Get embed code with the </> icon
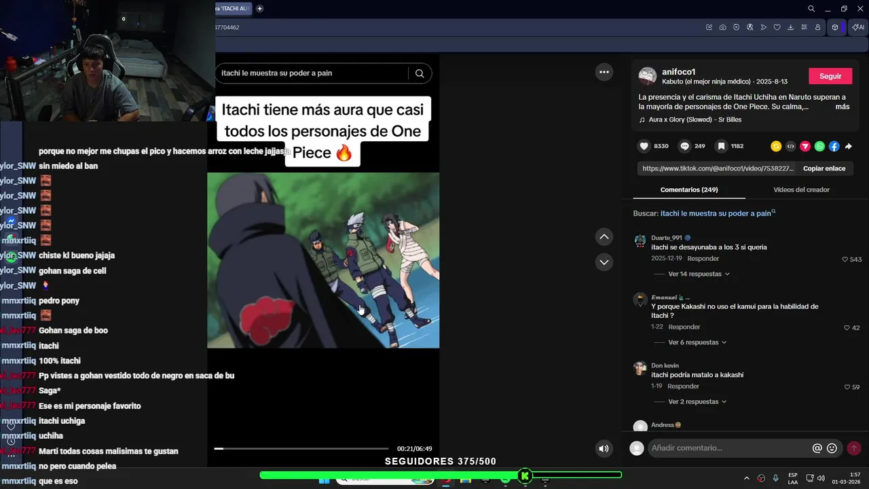Viewport: 869px width, 489px height. [791, 146]
